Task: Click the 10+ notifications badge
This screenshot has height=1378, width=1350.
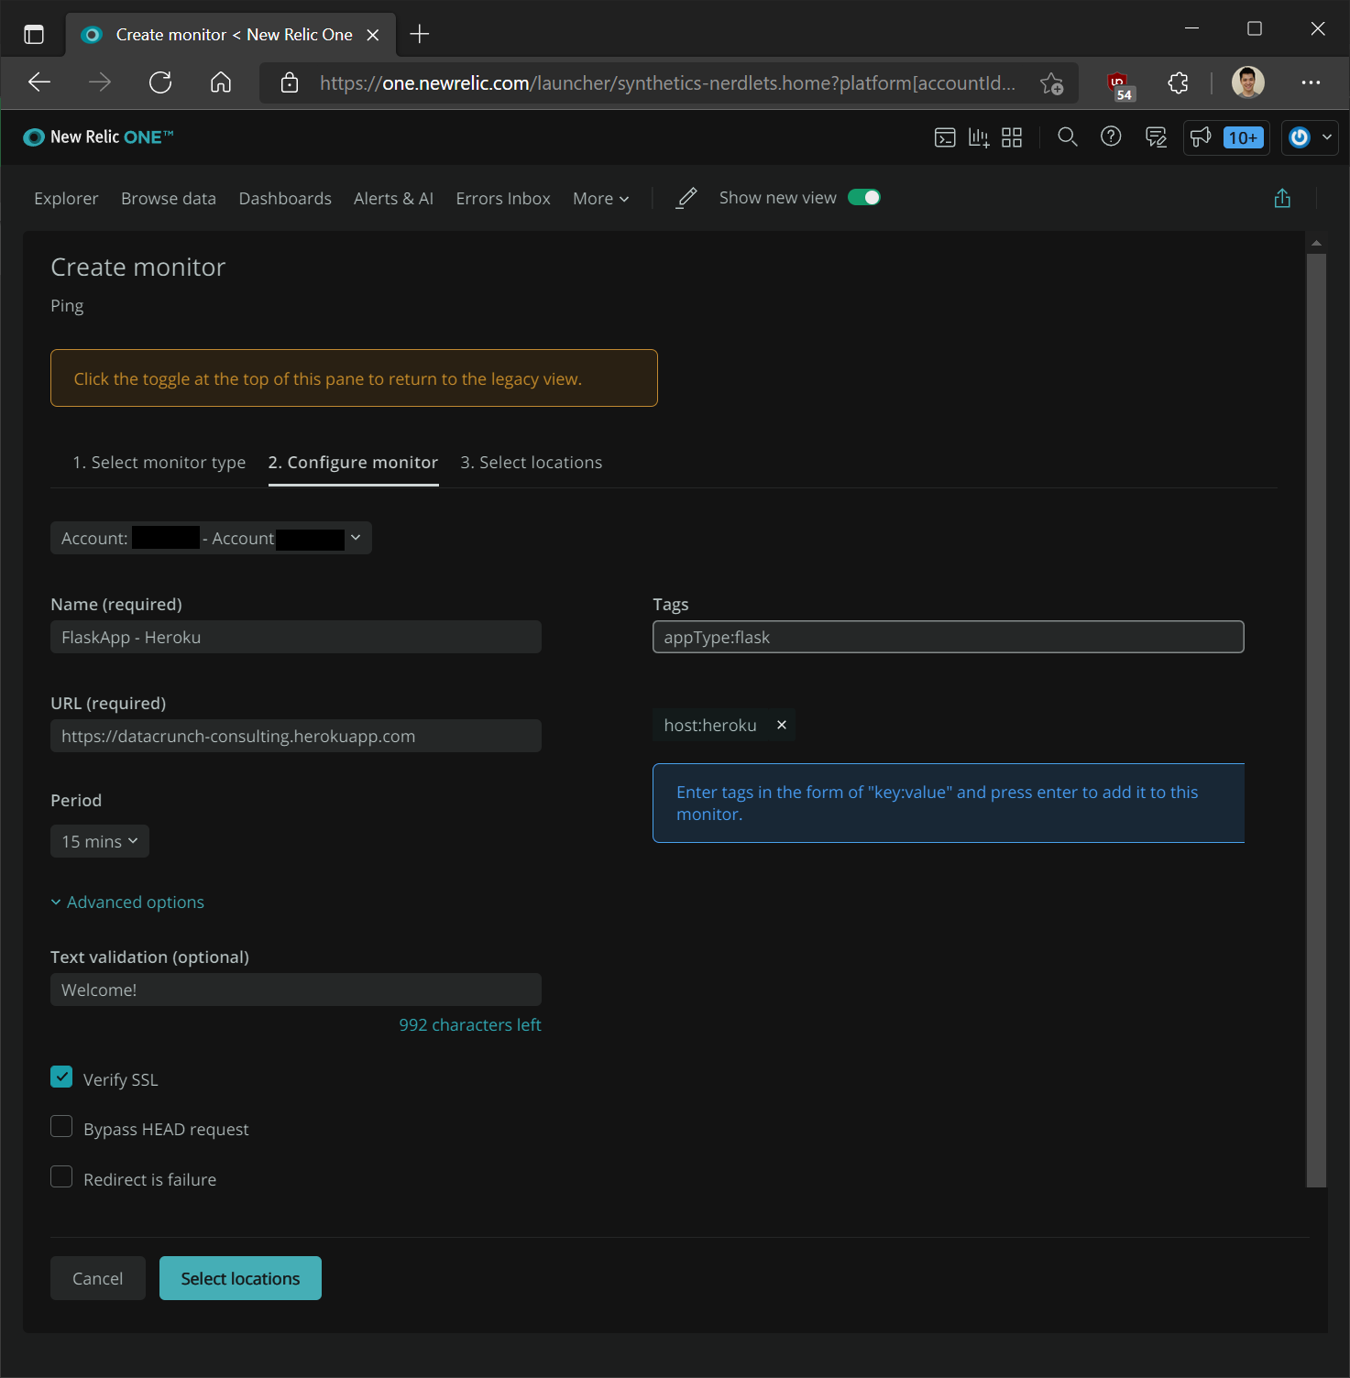Action: point(1244,137)
